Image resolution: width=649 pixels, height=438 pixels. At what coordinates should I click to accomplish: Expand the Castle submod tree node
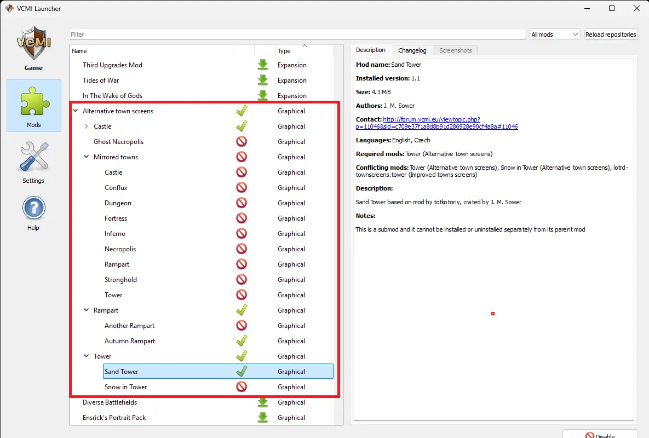tap(87, 126)
